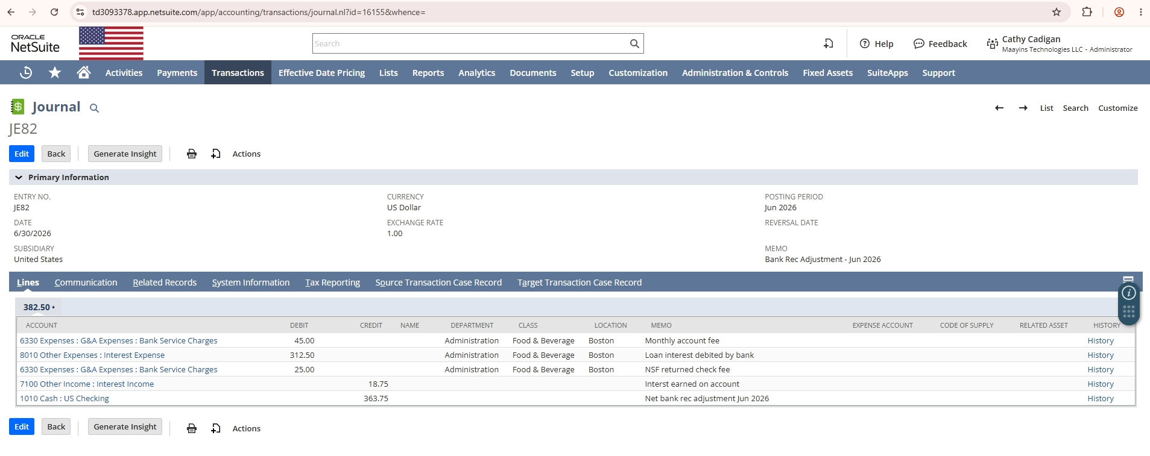Screen dimensions: 1150x456
Task: Go back using the browser back arrow
Action: click(11, 12)
